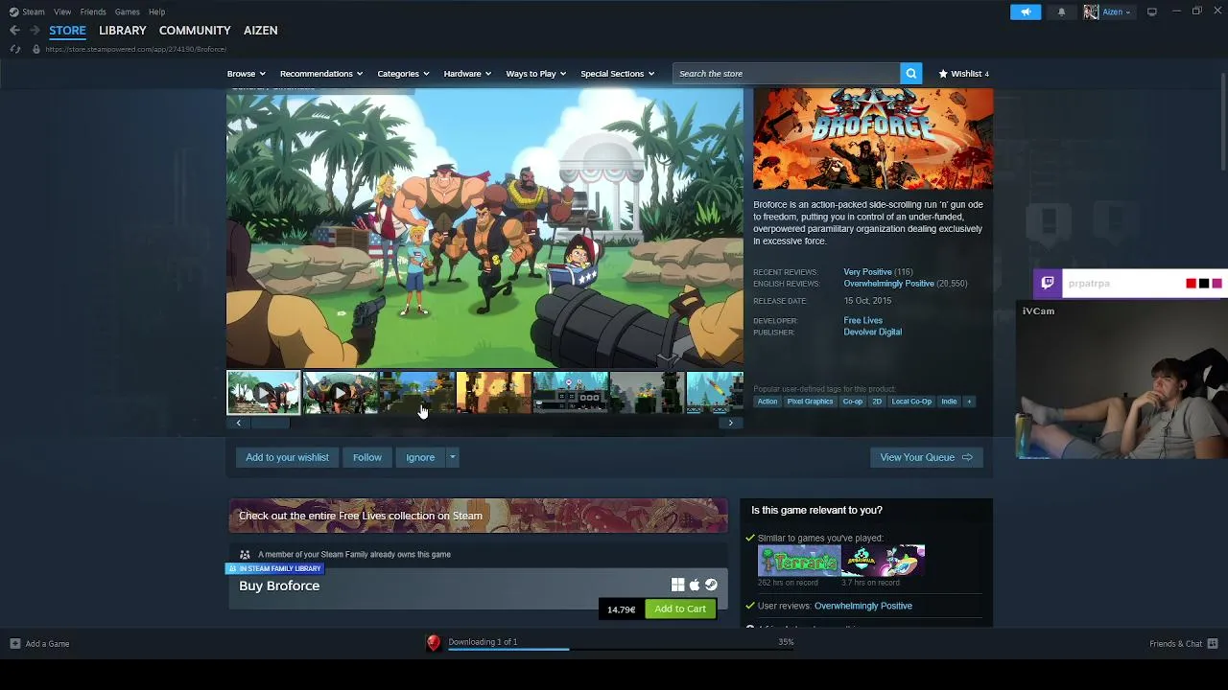Open the notifications bell

[1061, 11]
